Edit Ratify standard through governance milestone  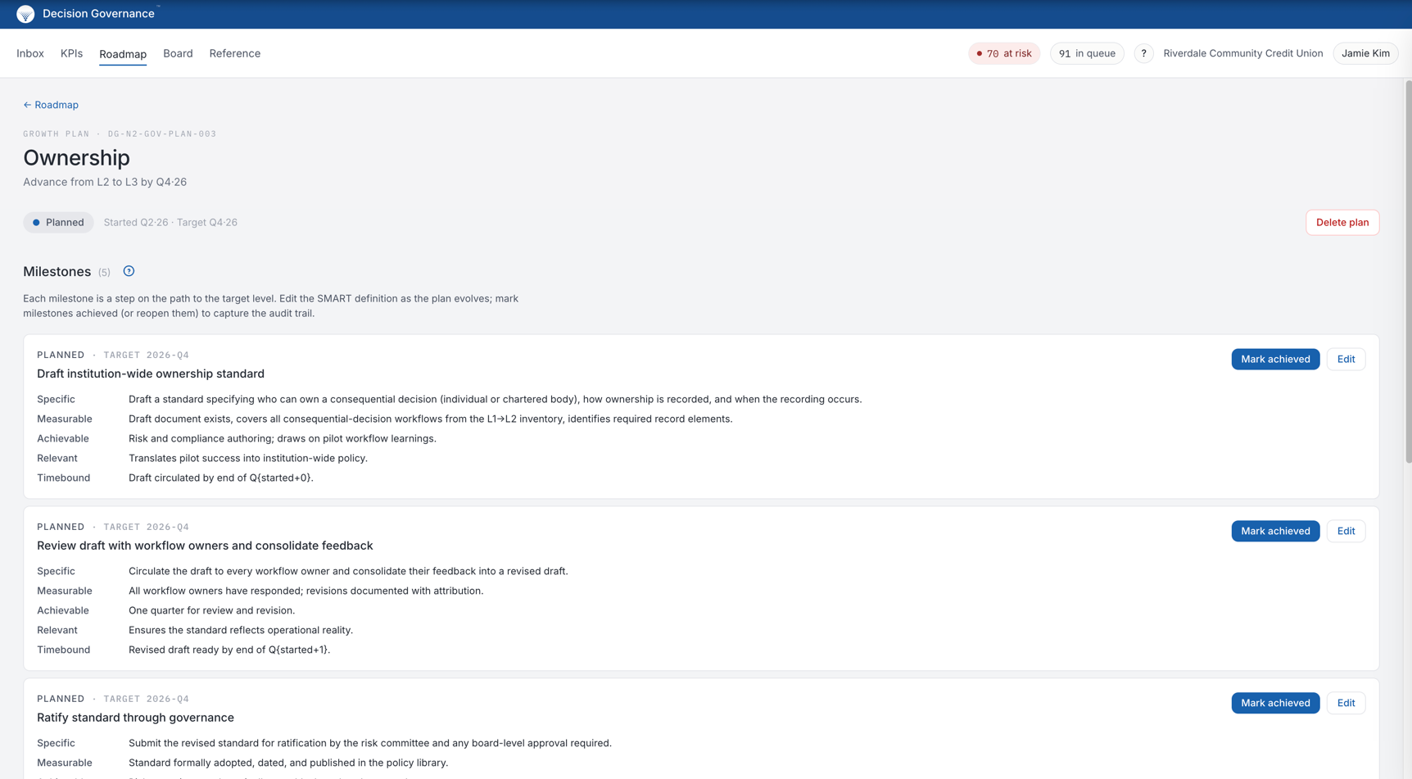pos(1346,703)
